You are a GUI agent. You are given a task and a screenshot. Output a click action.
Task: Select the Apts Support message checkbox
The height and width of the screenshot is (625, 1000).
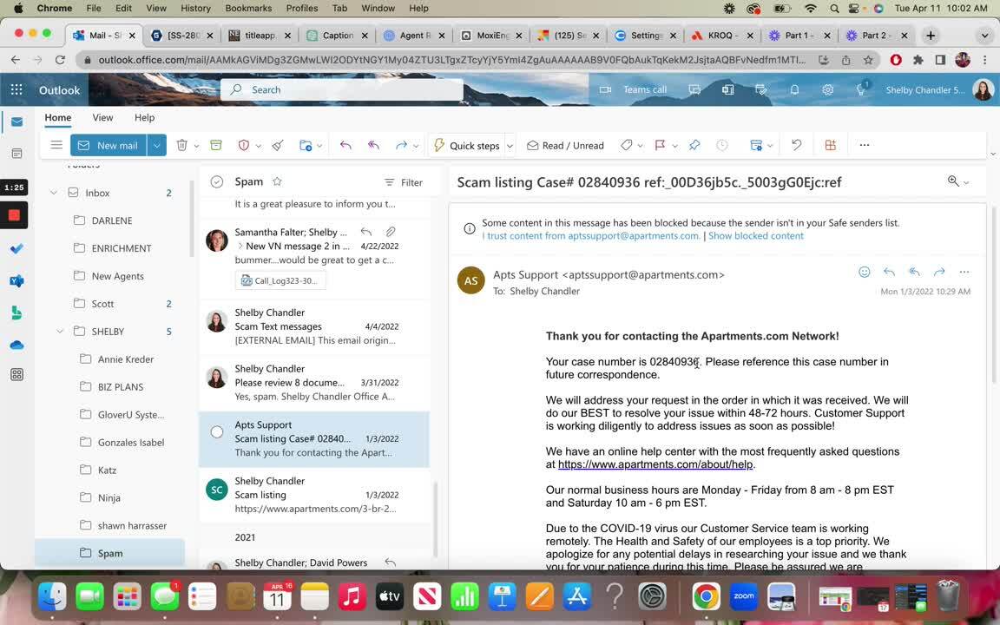click(217, 431)
